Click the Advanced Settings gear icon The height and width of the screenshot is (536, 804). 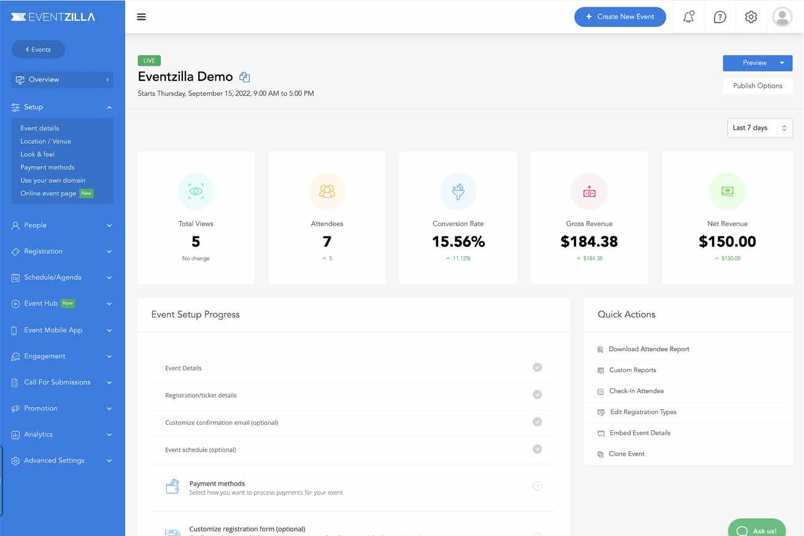point(15,461)
